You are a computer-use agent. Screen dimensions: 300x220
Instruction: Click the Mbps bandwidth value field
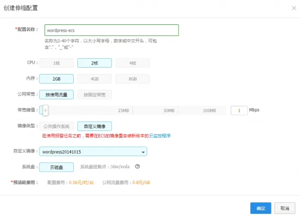(x=239, y=110)
